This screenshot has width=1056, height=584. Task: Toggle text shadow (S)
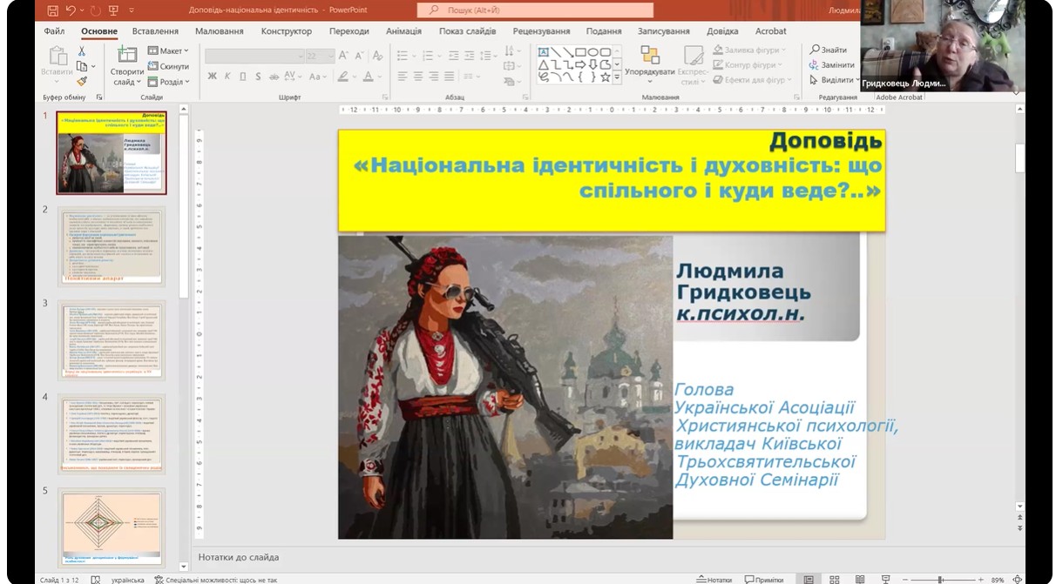point(258,77)
